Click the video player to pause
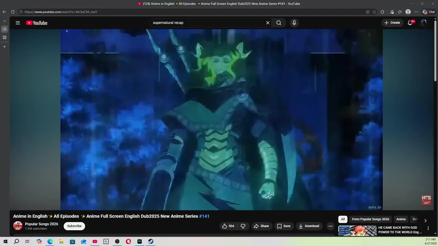 pyautogui.click(x=221, y=120)
